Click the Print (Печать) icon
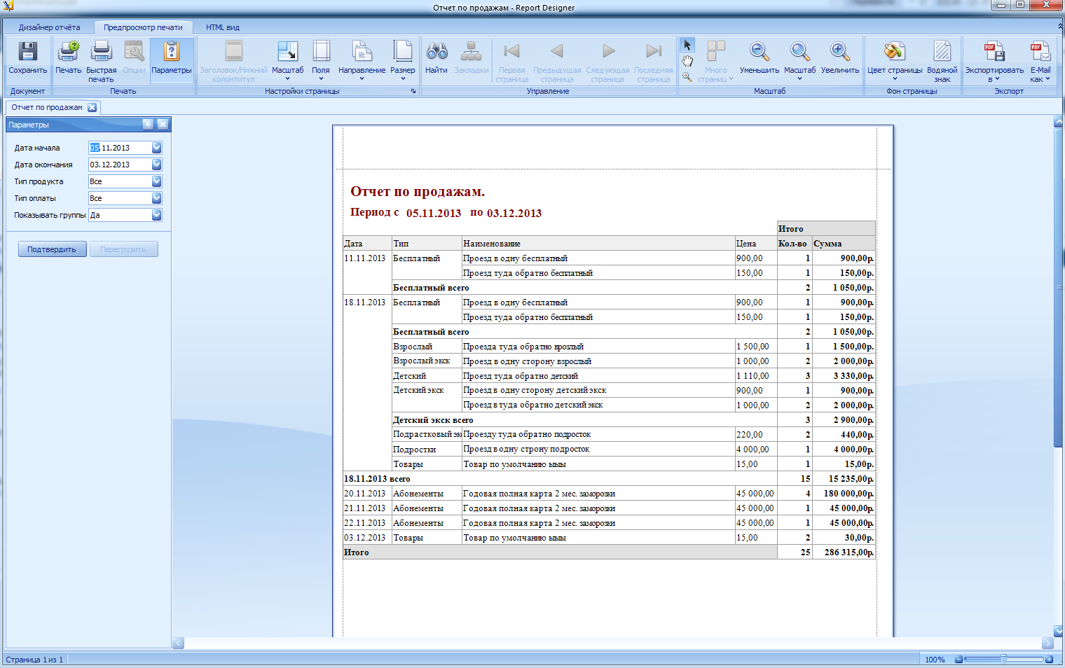 68,53
